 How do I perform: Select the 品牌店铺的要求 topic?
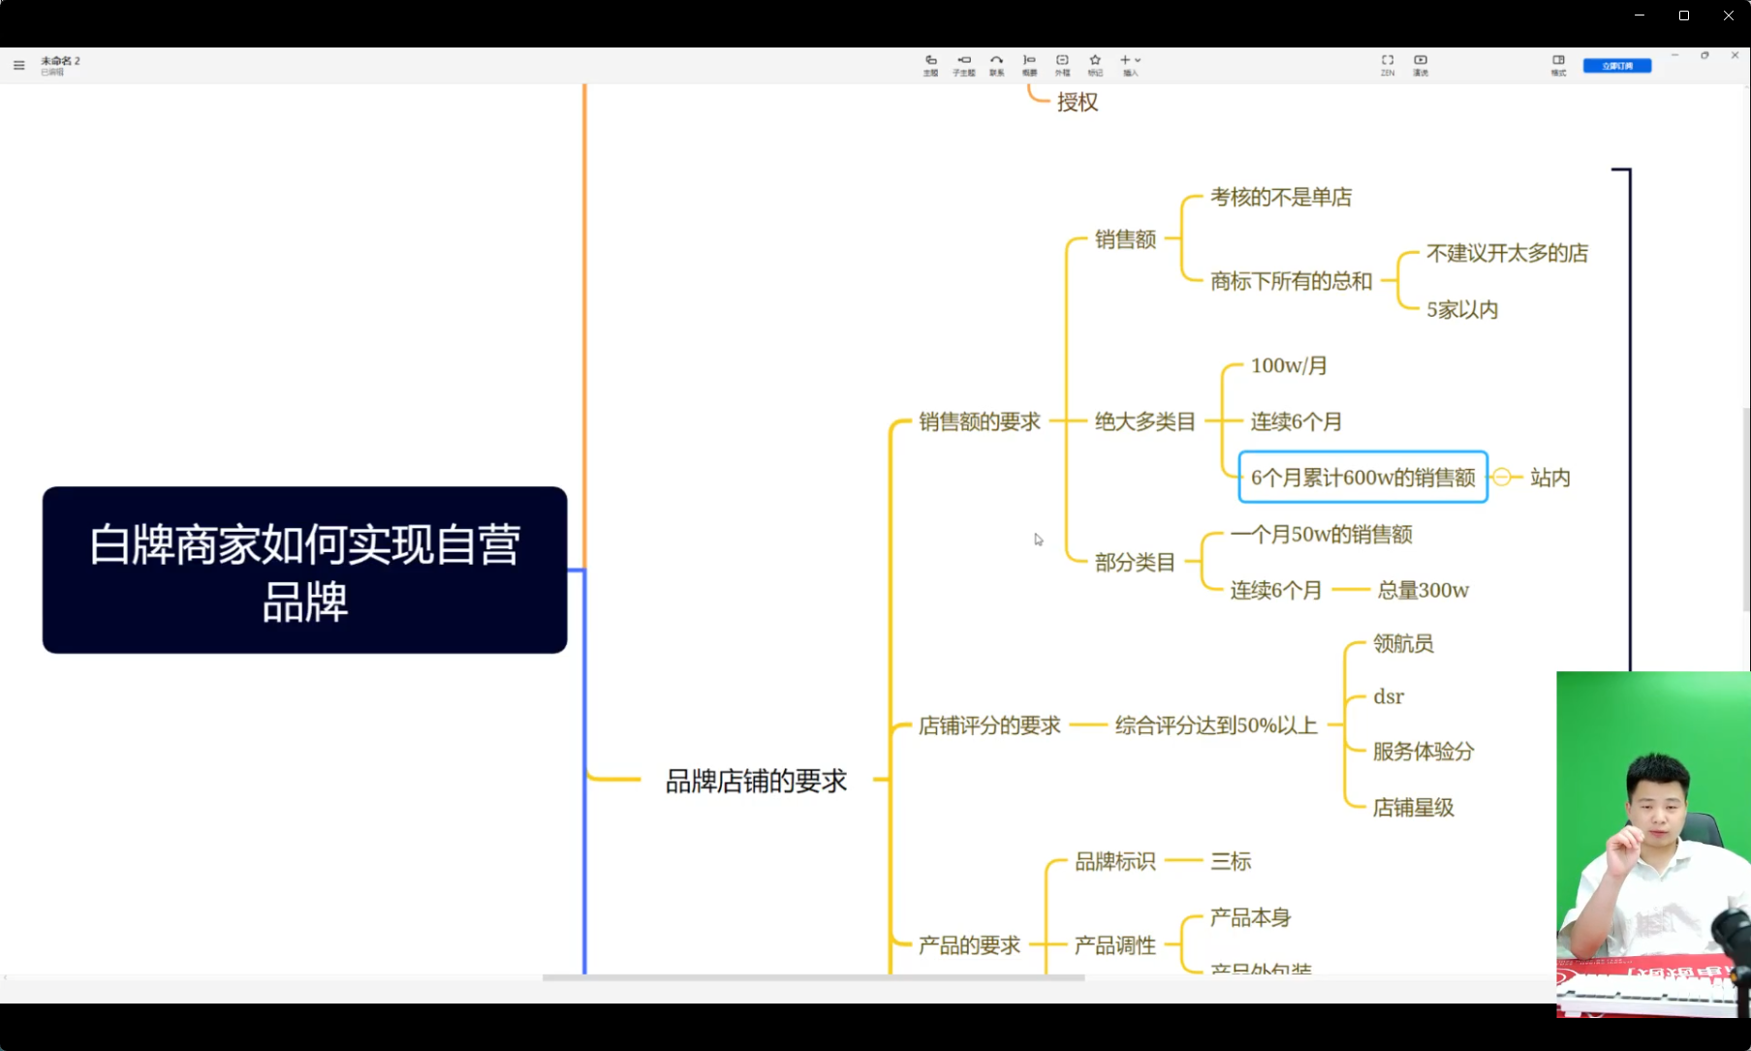[756, 781]
